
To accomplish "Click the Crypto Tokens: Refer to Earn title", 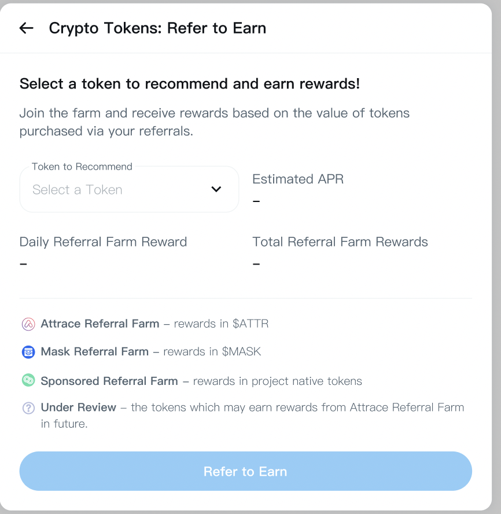I will [157, 28].
